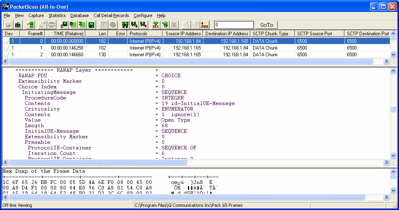Screen dimensions: 399x210
Task: Click the save icon marked with sigma symbol
Action: coord(82,25)
